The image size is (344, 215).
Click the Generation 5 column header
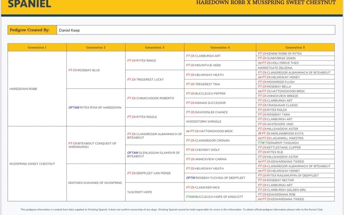coord(295,47)
